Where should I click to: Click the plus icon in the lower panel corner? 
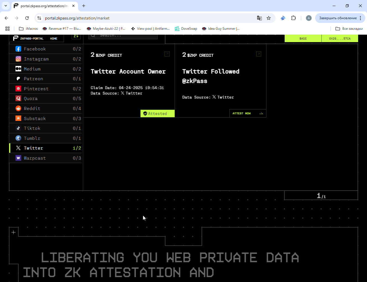pyautogui.click(x=13, y=232)
